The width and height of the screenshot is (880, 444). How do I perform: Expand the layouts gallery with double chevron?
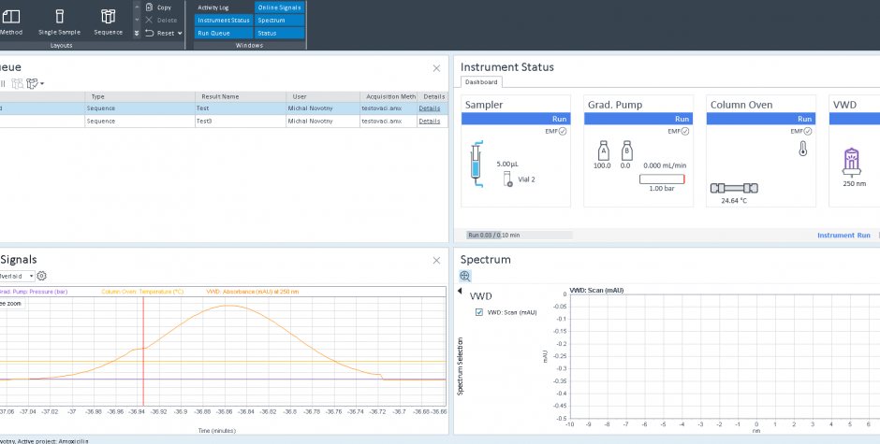click(137, 33)
